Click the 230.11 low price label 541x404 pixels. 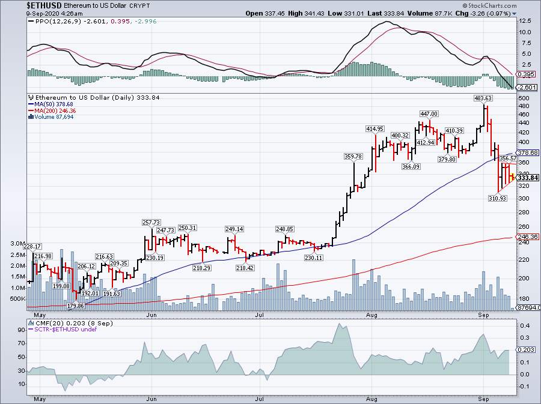(314, 258)
